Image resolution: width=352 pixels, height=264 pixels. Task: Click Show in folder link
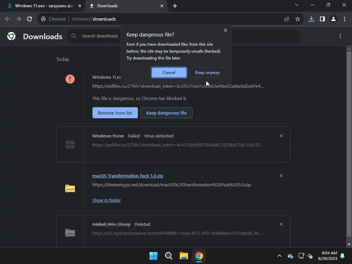(x=107, y=200)
